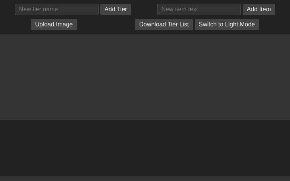This screenshot has width=290, height=181.
Task: Toggle the dark/light theme button
Action: click(x=227, y=25)
